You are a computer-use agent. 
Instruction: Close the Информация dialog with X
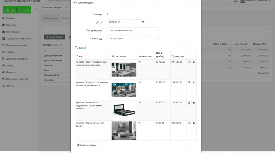pyautogui.click(x=197, y=2)
